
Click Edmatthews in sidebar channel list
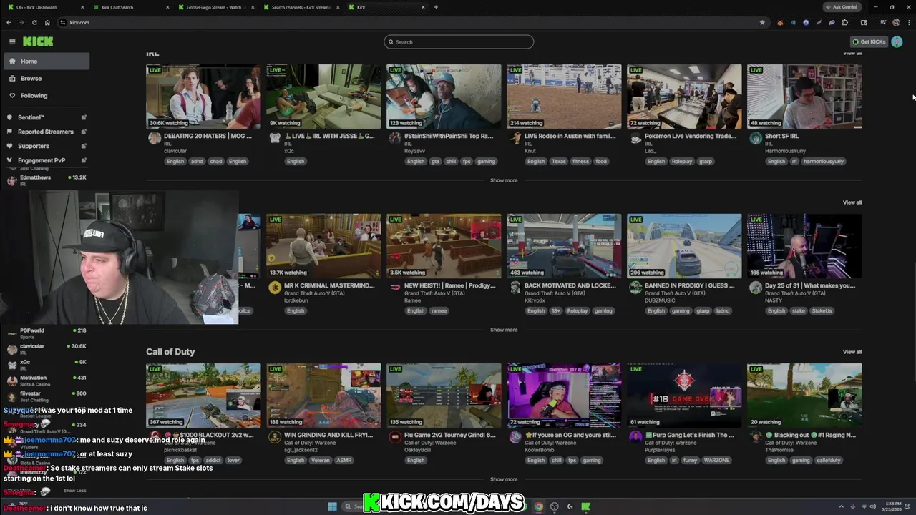[47, 180]
